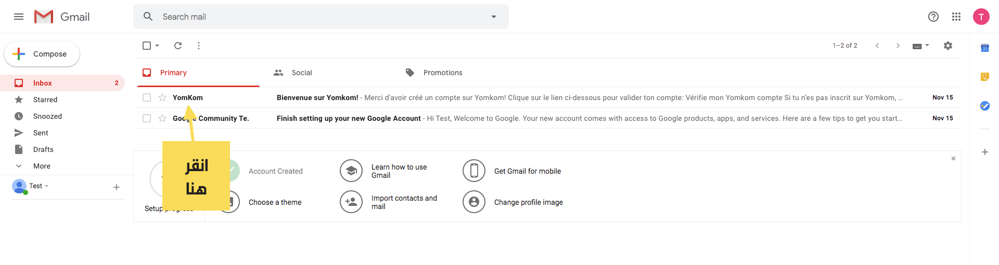Viewport: 999px width, 265px height.
Task: Get add-ons plus icon
Action: (984, 152)
